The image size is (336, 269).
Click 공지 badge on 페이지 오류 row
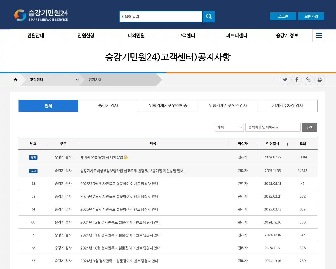pyautogui.click(x=33, y=157)
